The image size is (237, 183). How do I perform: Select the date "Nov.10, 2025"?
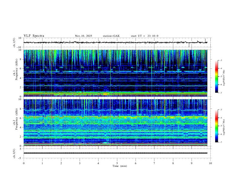point(83,36)
